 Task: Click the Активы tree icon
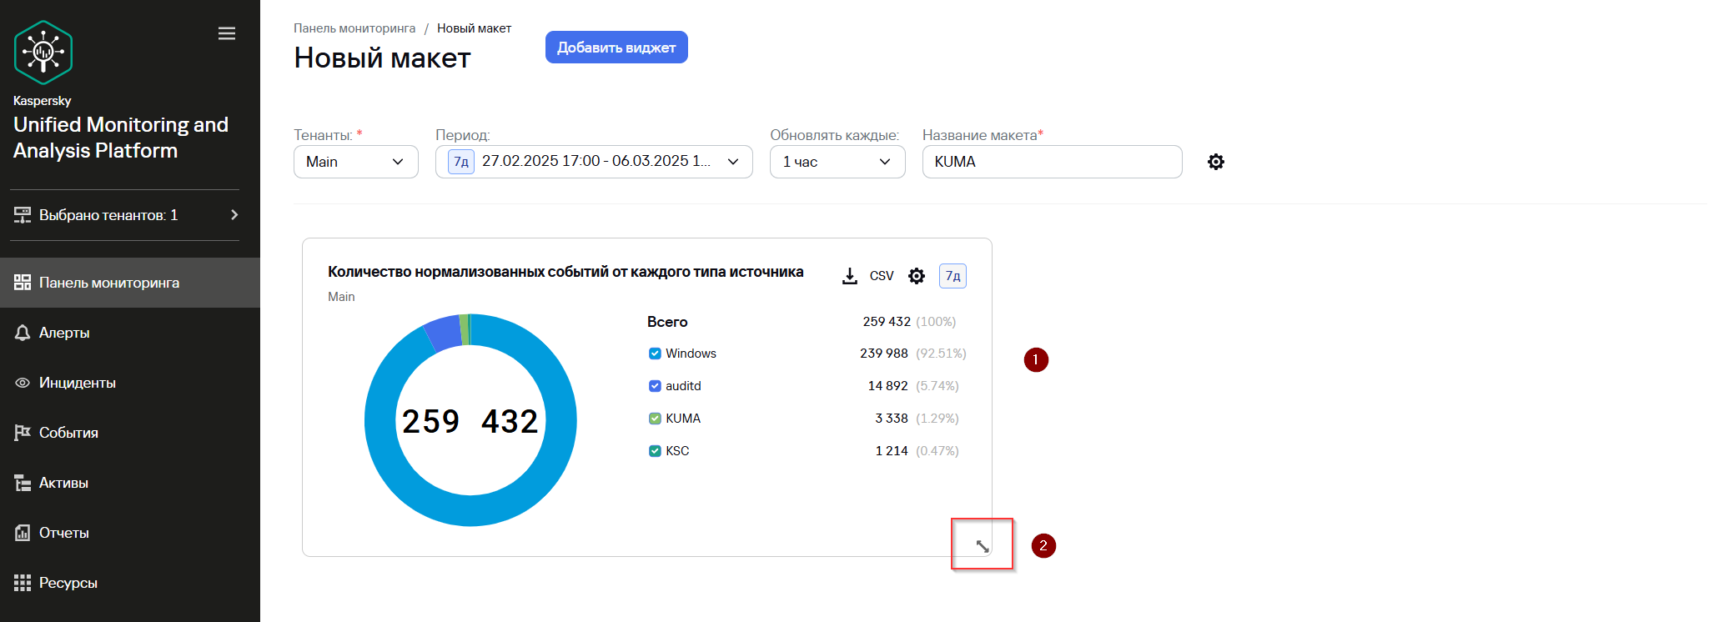[23, 483]
